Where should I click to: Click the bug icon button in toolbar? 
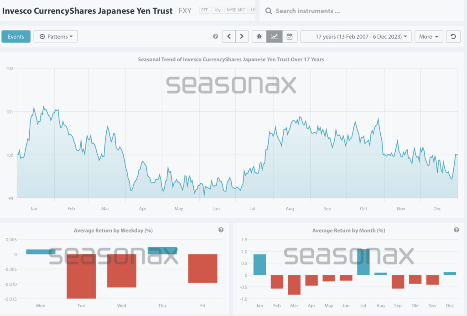point(259,36)
